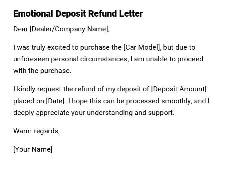
Task: Click the word "appreciate" in the letter
Action: (52, 113)
